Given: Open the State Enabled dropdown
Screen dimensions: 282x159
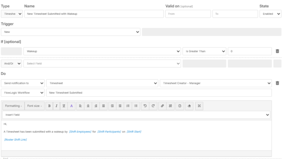Looking at the screenshot, I should coord(270,14).
